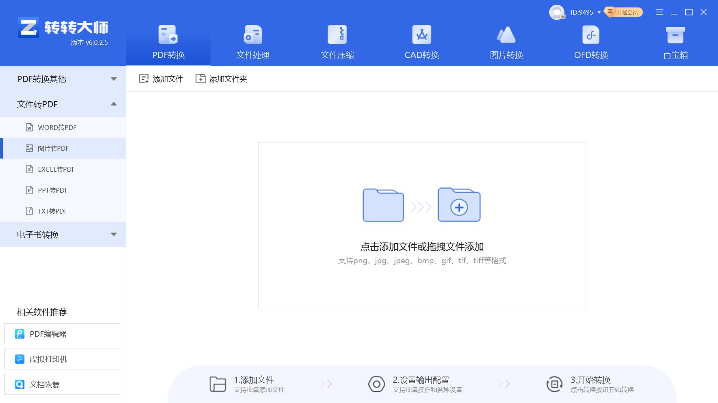Click the drag-and-drop file upload area
718x403 pixels.
coord(422,226)
